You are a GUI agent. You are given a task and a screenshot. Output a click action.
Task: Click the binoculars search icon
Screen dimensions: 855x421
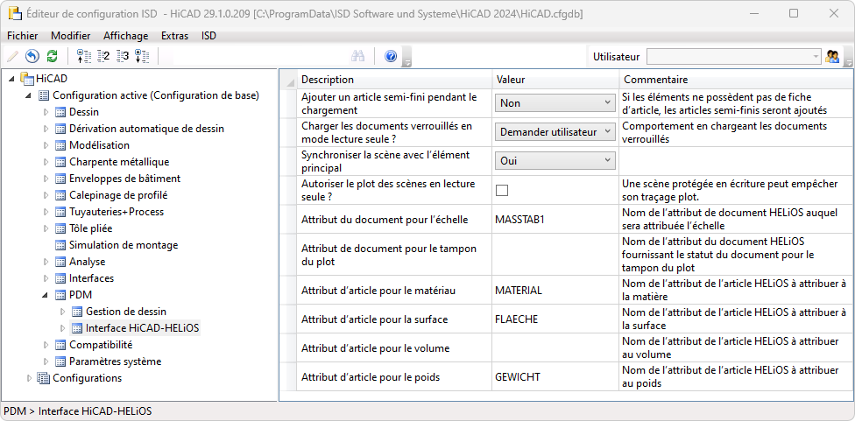tap(357, 55)
